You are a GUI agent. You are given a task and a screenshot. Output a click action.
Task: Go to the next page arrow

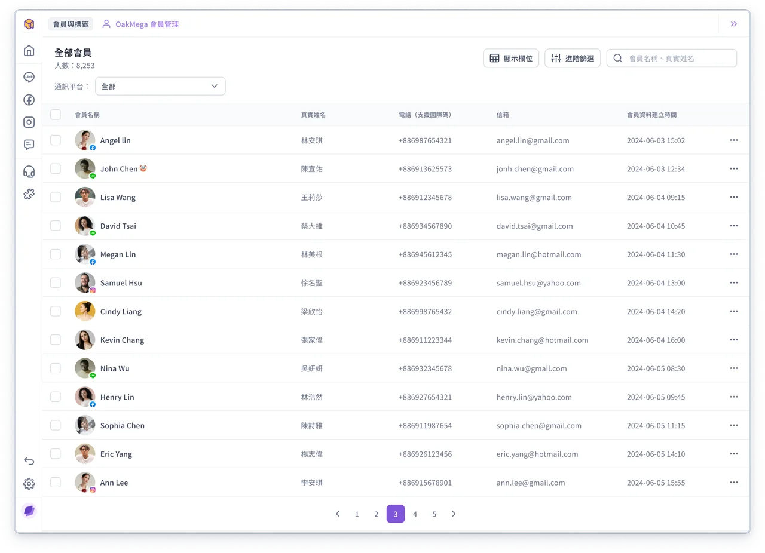pyautogui.click(x=454, y=514)
